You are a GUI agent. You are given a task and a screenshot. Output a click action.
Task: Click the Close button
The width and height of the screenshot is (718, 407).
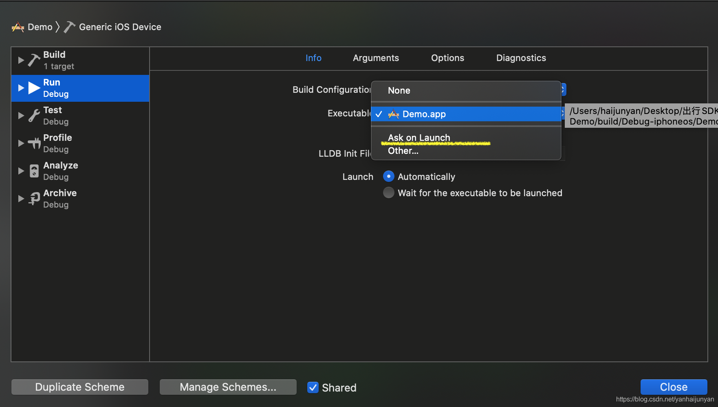[x=674, y=387]
